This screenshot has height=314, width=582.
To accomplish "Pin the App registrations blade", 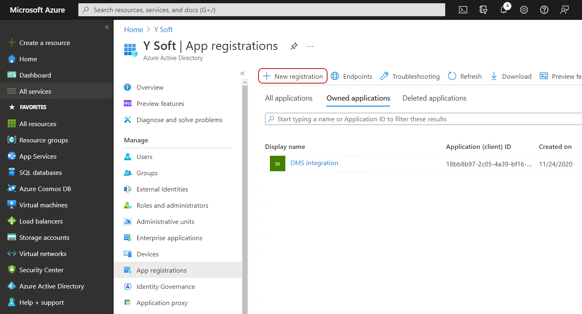I will click(x=294, y=46).
